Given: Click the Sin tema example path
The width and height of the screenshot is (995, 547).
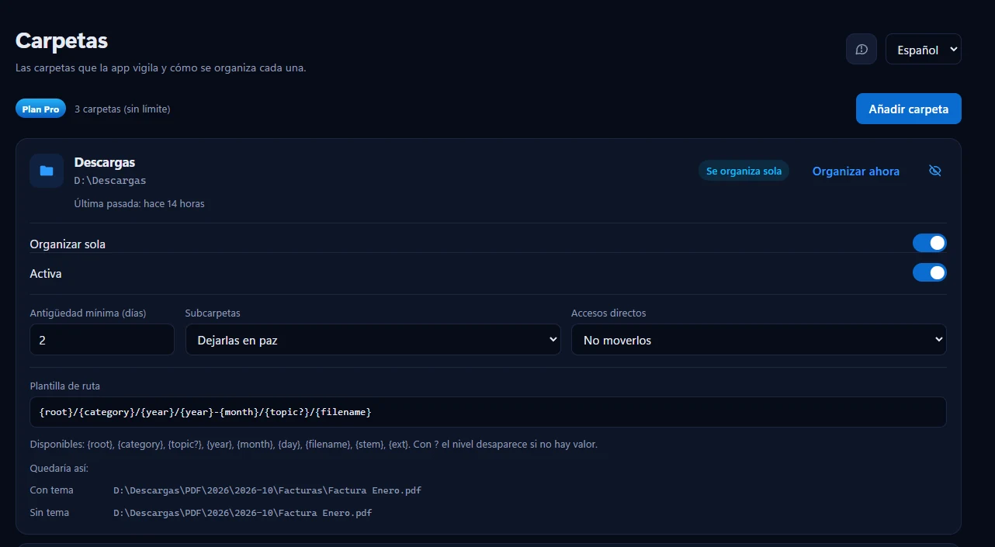Looking at the screenshot, I should point(242,513).
